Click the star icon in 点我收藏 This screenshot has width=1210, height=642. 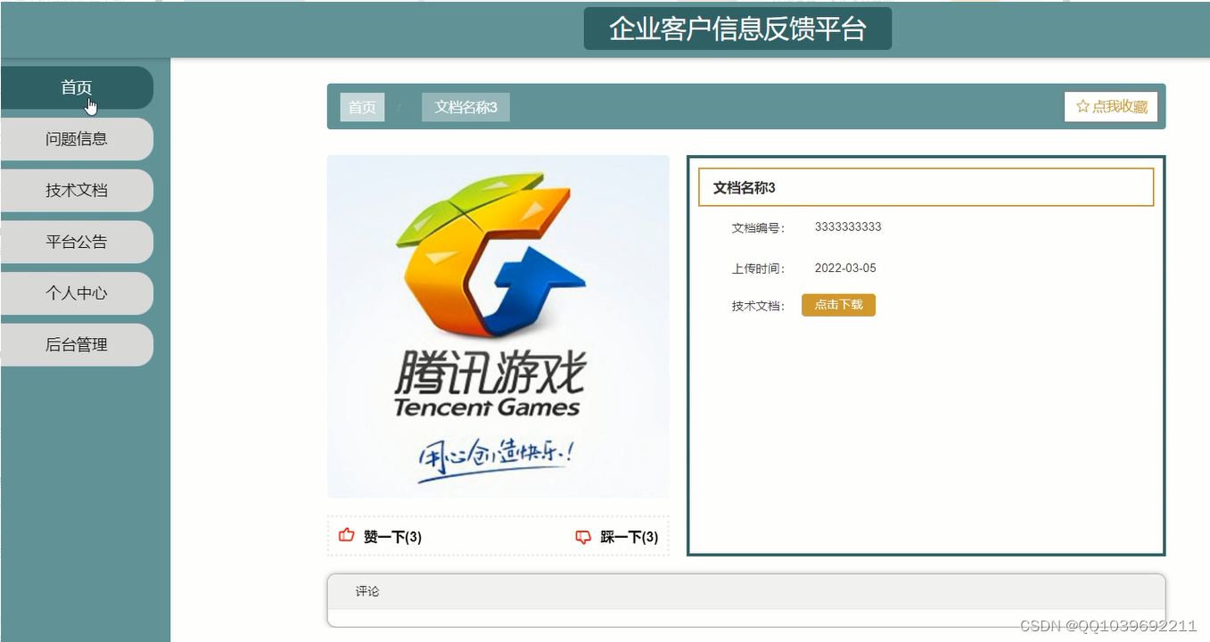(x=1082, y=106)
